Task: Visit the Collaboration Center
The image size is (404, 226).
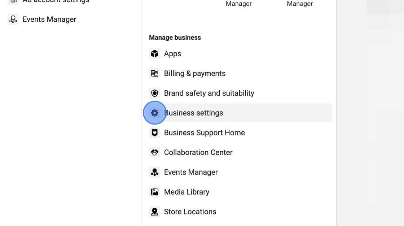Action: tap(198, 152)
